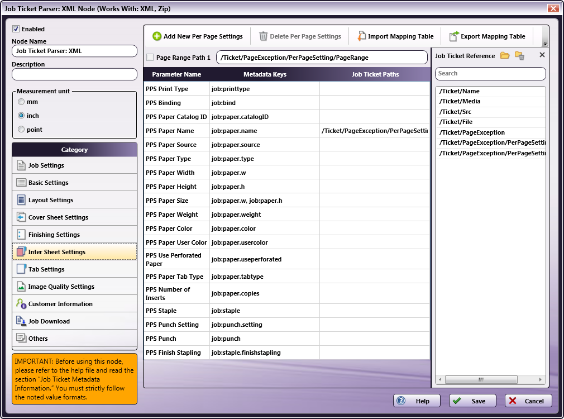Open job ticket reference file folder icon
This screenshot has height=419, width=564.
[x=505, y=55]
